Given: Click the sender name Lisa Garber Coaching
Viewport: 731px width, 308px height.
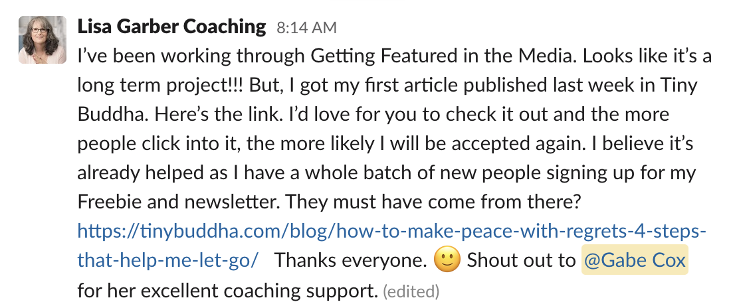Looking at the screenshot, I should point(171,27).
